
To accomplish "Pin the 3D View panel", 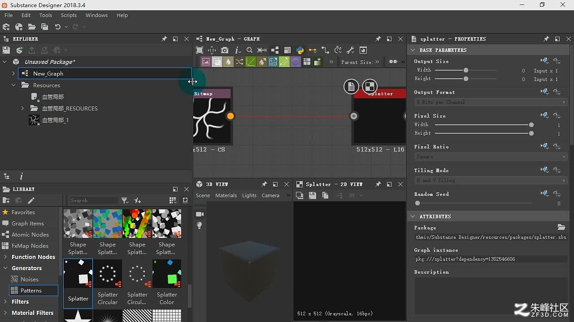I will pyautogui.click(x=264, y=184).
